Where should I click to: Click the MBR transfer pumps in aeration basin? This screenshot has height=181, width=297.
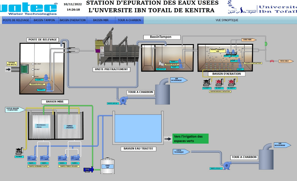(231, 52)
